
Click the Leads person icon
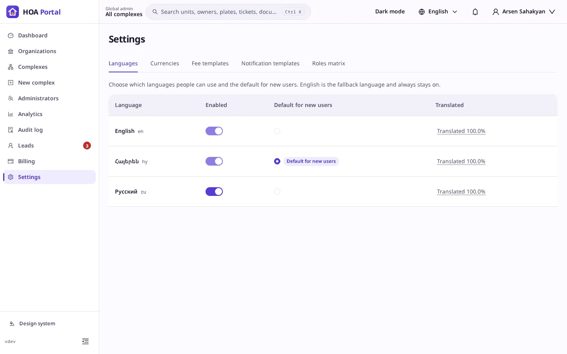[x=11, y=146]
